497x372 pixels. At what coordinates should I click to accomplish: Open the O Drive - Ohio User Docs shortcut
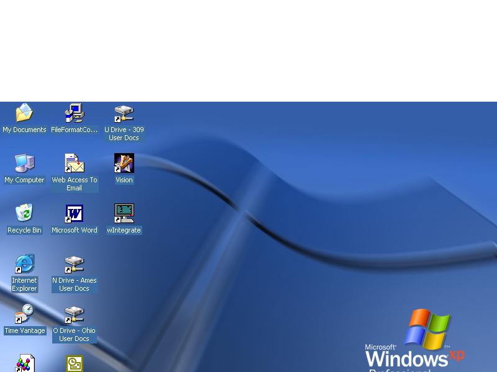[74, 314]
